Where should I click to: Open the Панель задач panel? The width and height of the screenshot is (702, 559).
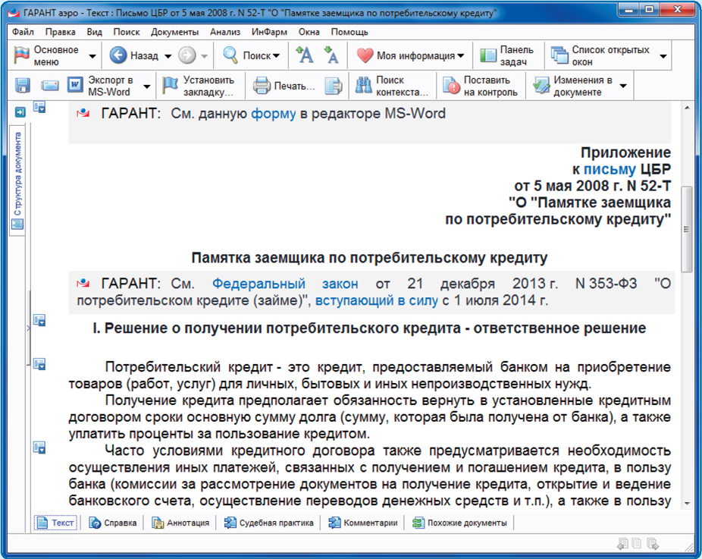[506, 55]
